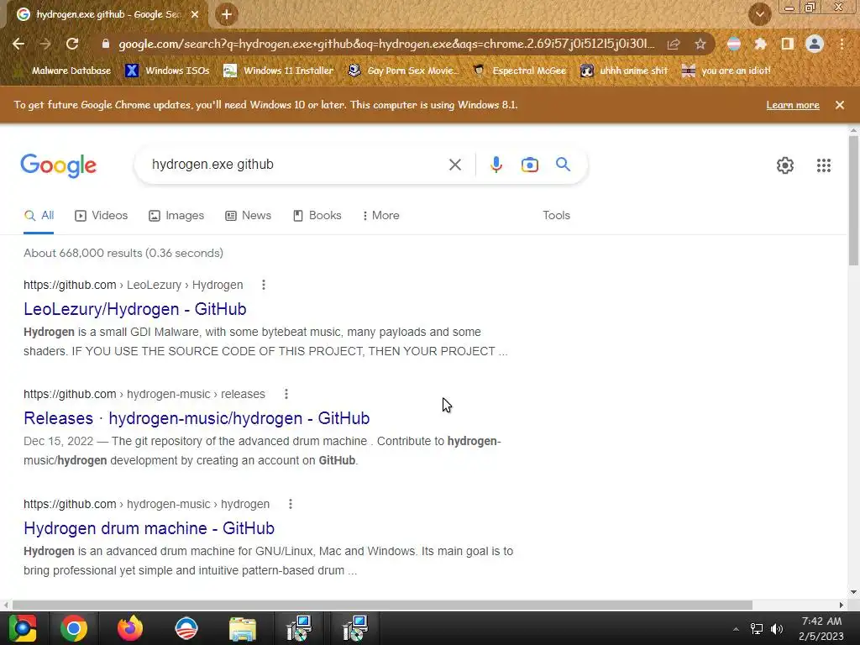Screen dimensions: 860x645
Task: Search by image with the camera icon
Action: (529, 165)
